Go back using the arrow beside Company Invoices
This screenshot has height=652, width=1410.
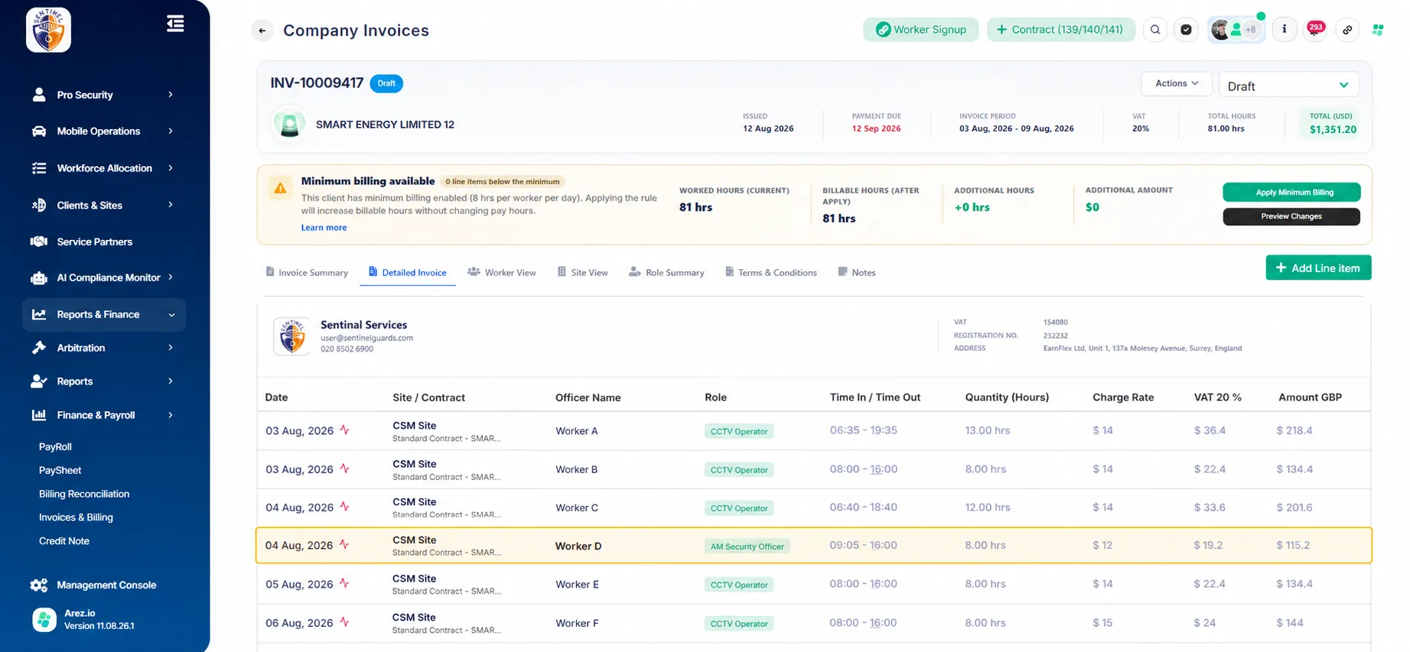click(262, 31)
